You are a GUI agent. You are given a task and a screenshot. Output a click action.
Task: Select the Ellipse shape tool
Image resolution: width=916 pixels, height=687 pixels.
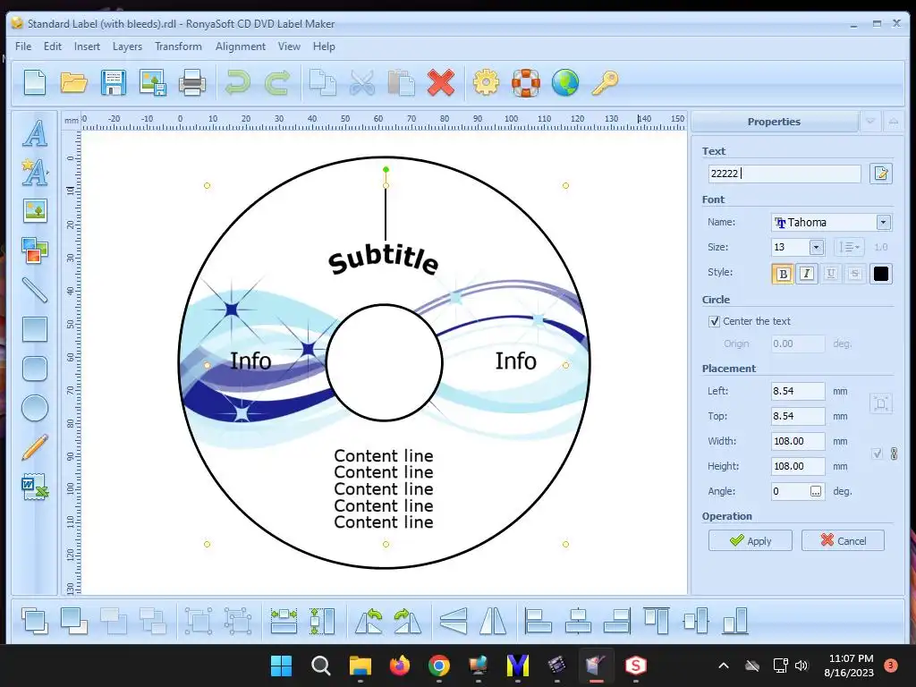coord(35,408)
